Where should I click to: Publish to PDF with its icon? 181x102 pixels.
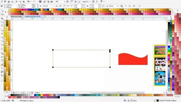click(x=52, y=2)
